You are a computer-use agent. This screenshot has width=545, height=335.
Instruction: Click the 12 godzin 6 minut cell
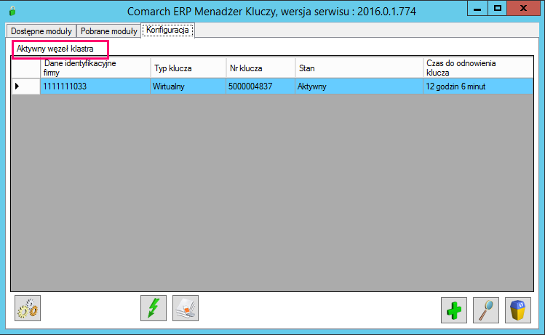point(478,86)
